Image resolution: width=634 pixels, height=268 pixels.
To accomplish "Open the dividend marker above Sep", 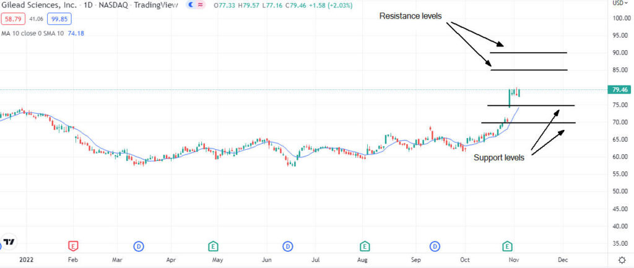I will (x=435, y=245).
